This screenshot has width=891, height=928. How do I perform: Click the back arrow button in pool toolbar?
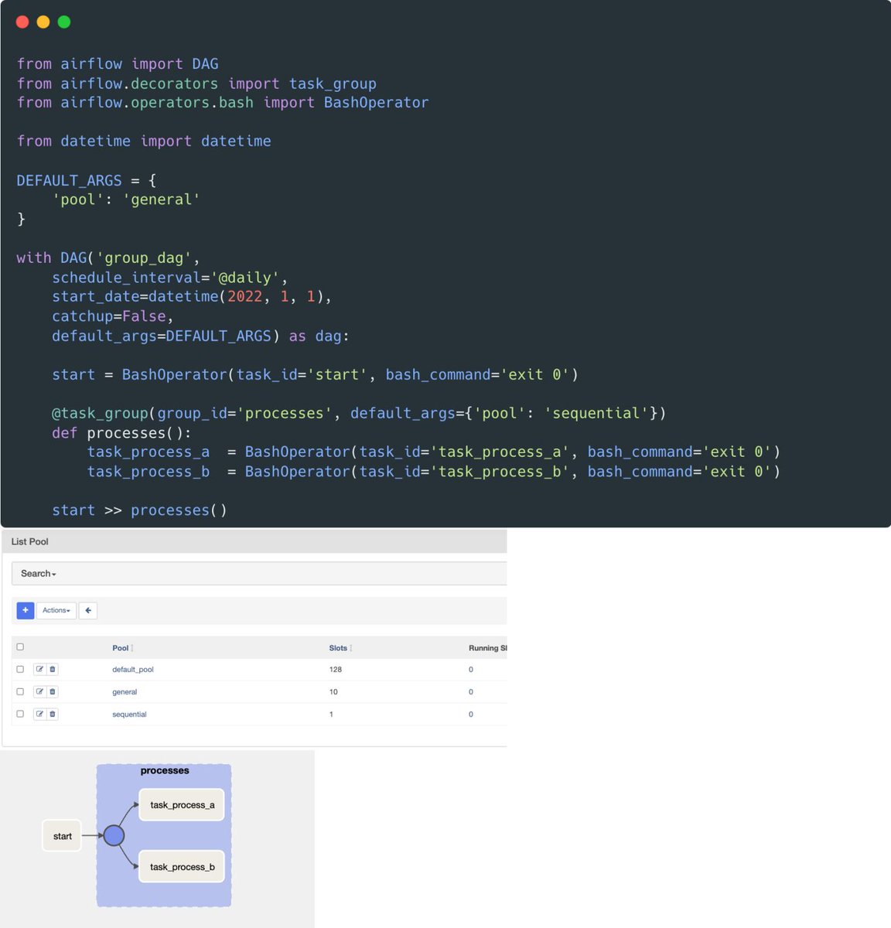tap(88, 610)
